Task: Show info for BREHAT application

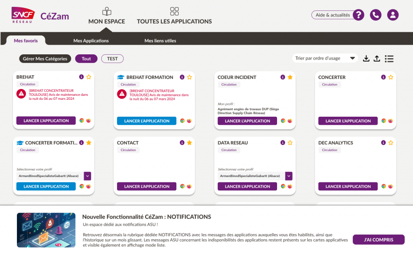Action: 81,77
